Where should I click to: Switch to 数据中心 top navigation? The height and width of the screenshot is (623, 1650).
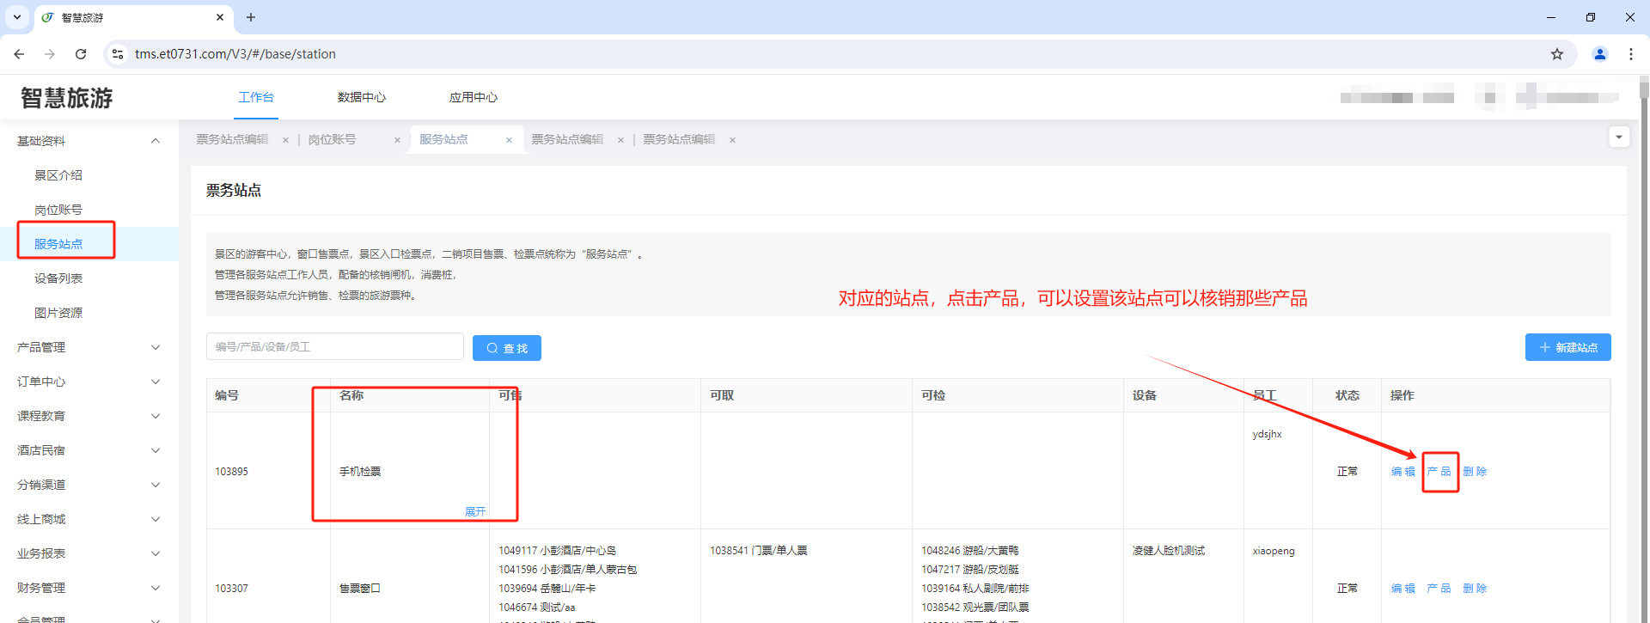(361, 97)
